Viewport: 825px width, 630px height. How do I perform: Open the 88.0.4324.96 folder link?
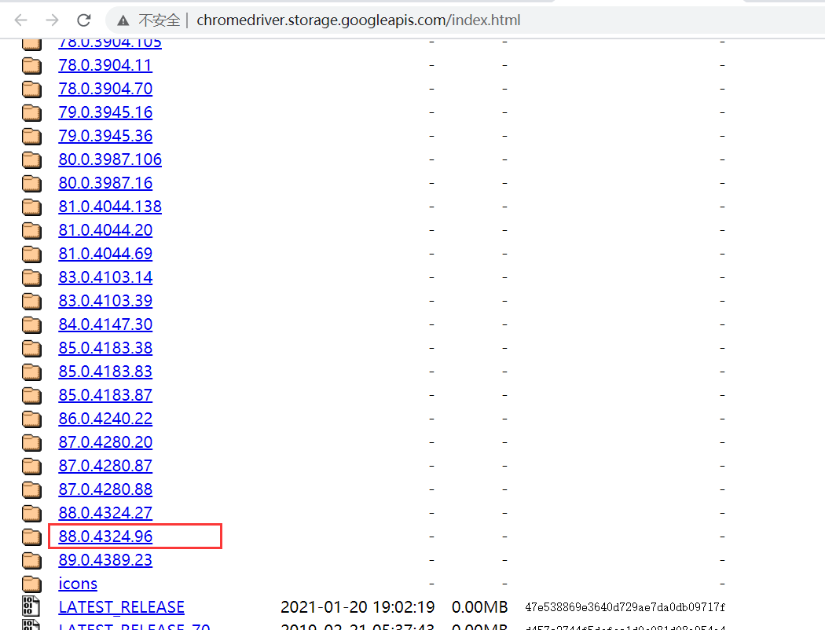point(105,537)
